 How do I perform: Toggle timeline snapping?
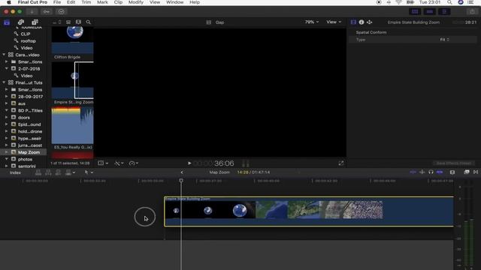[440, 172]
